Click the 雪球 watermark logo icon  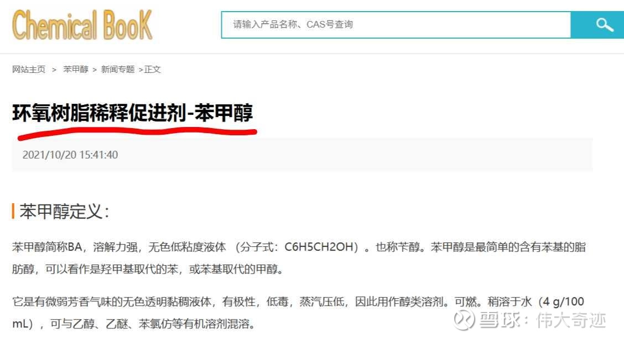[464, 320]
